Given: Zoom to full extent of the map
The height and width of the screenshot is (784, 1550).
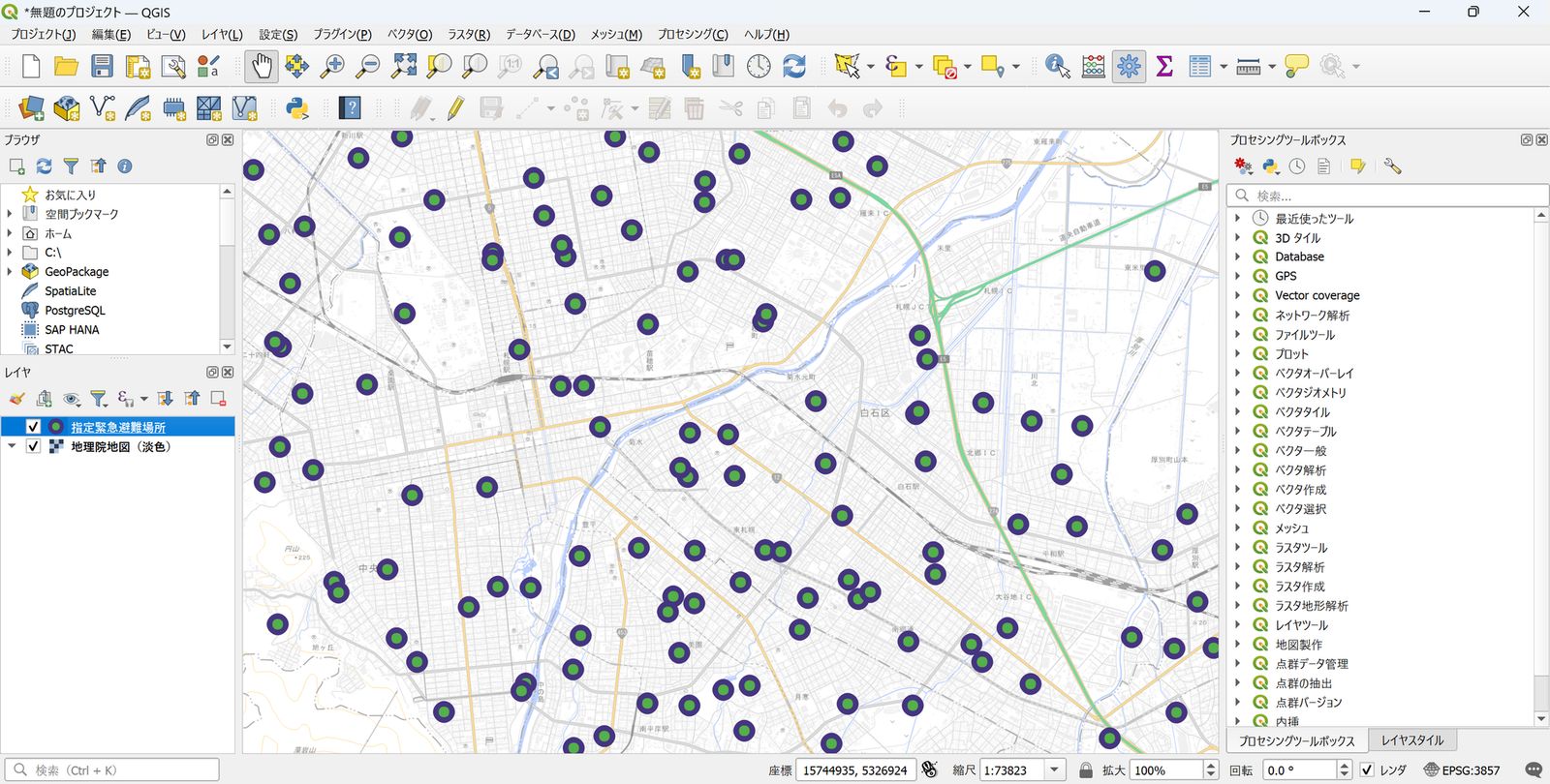Looking at the screenshot, I should click(404, 66).
